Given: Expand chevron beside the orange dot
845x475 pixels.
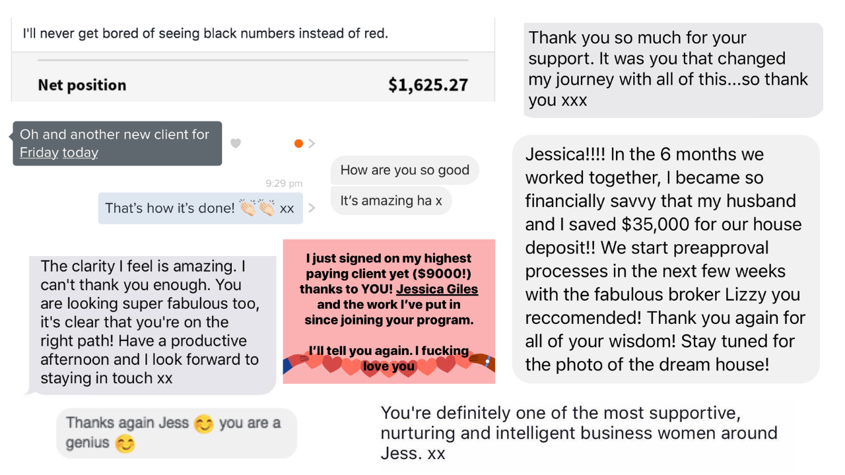Looking at the screenshot, I should tap(312, 143).
